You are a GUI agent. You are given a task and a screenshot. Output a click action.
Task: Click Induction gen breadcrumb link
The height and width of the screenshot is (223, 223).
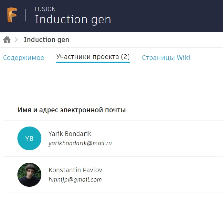(47, 40)
